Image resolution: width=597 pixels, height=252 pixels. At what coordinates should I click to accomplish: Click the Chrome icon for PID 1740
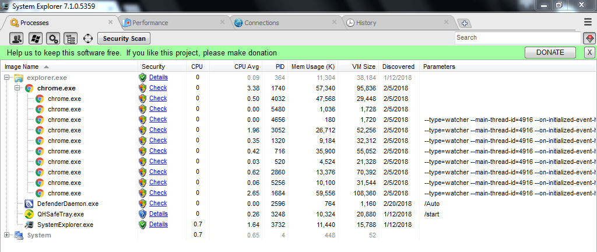[x=29, y=88]
